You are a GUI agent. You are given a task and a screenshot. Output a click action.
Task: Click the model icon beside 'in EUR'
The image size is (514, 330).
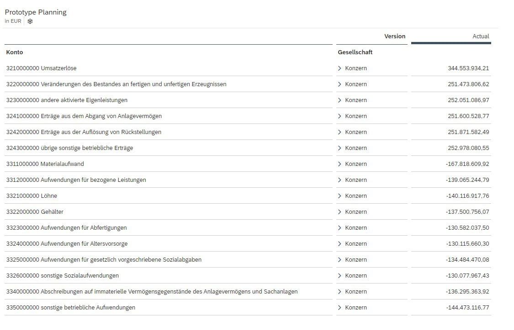tap(30, 21)
